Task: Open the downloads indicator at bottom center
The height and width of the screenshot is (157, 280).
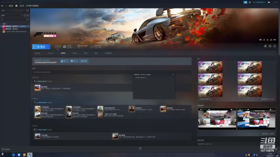Action: tap(140, 149)
